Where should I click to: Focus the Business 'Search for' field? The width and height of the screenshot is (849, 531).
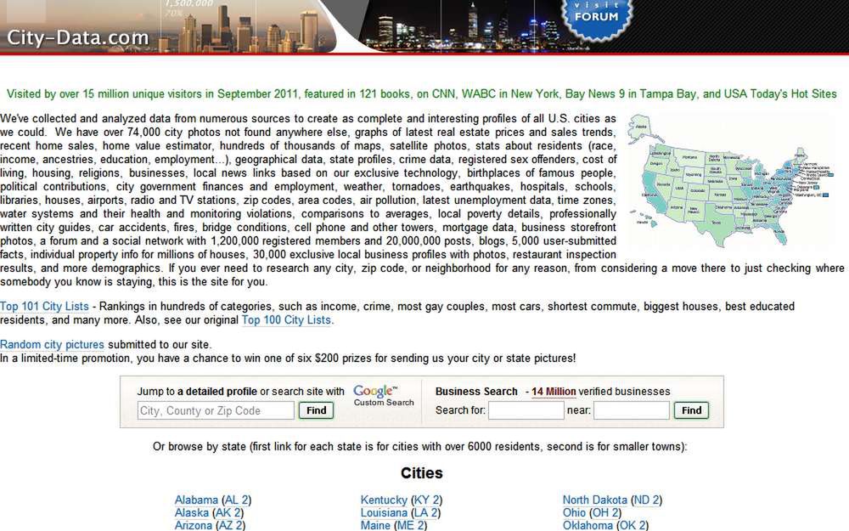tap(526, 410)
